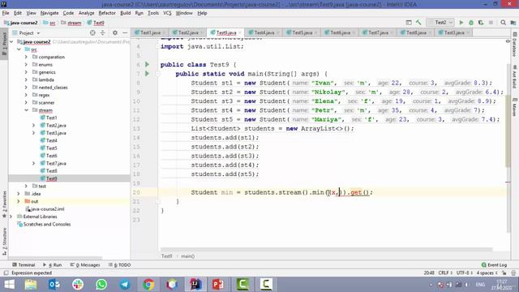Open Structure side tool window
This screenshot has width=519, height=292.
(x=4, y=241)
